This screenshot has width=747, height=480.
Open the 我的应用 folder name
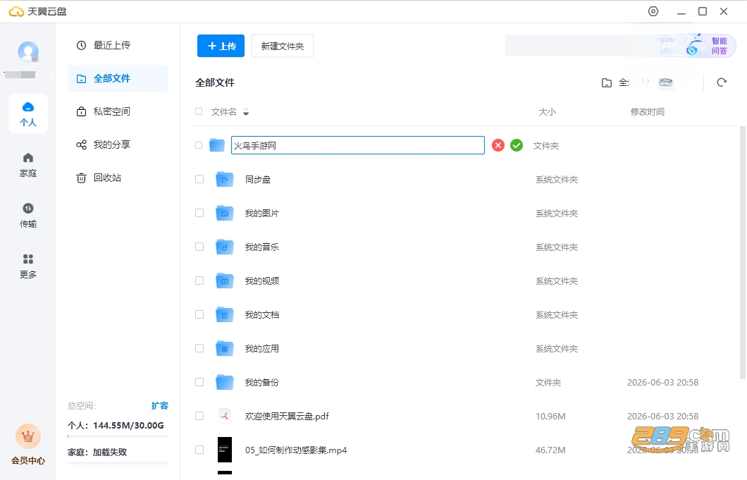coord(262,349)
